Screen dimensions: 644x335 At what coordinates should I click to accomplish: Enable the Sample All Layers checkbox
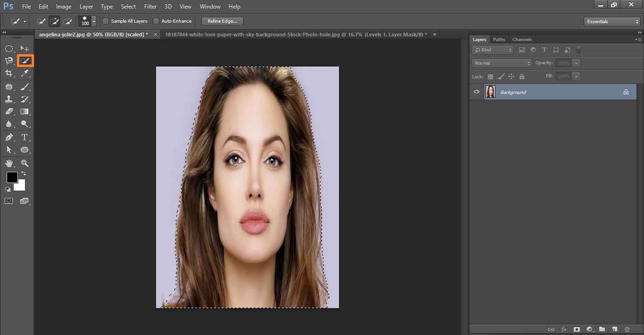click(x=106, y=21)
